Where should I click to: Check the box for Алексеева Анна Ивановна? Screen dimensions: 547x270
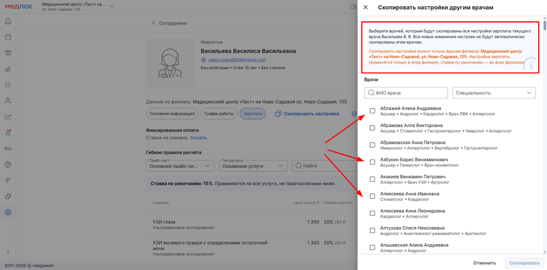pos(373,196)
